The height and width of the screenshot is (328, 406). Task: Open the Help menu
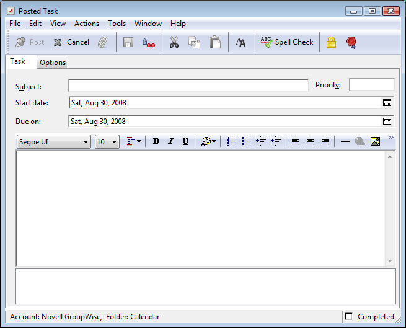[x=178, y=24]
